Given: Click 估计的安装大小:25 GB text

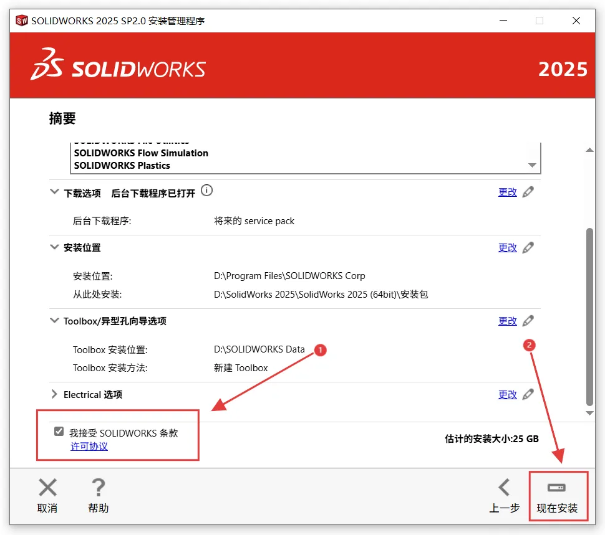Looking at the screenshot, I should (x=491, y=438).
